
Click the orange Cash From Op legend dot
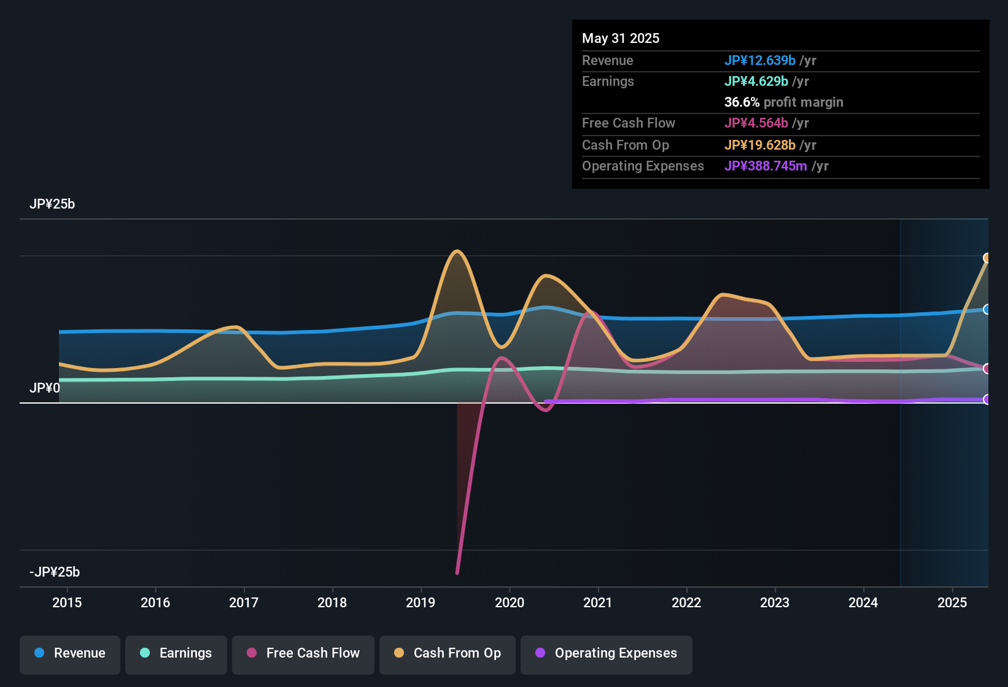[x=399, y=653]
